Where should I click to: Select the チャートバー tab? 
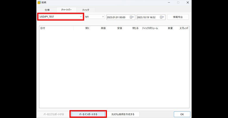[66, 10]
